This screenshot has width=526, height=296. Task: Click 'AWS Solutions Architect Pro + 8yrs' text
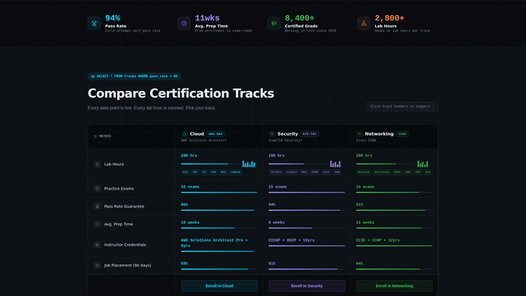[214, 243]
